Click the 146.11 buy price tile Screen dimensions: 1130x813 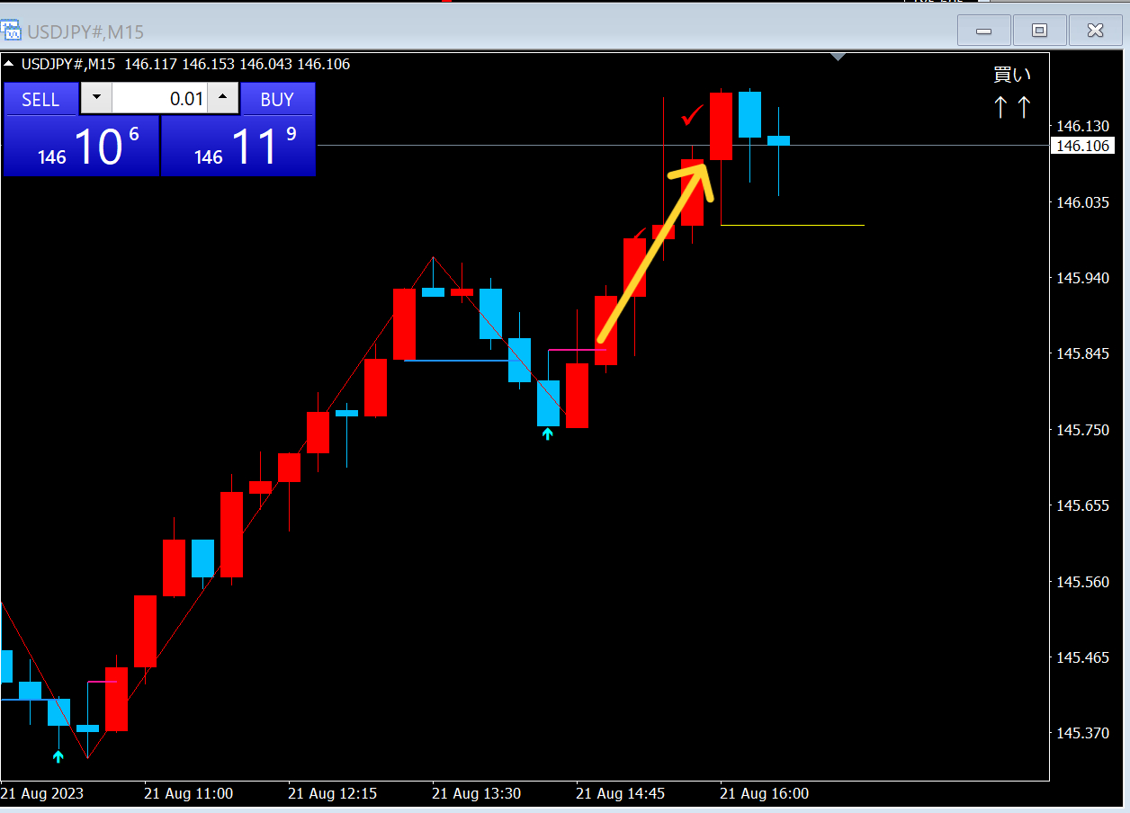click(238, 146)
